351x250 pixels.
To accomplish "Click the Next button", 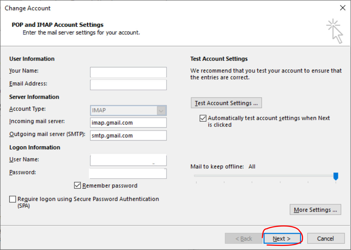I will tap(282, 239).
